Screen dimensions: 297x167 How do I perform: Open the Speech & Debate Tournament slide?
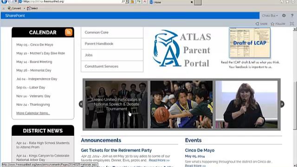[116, 104]
